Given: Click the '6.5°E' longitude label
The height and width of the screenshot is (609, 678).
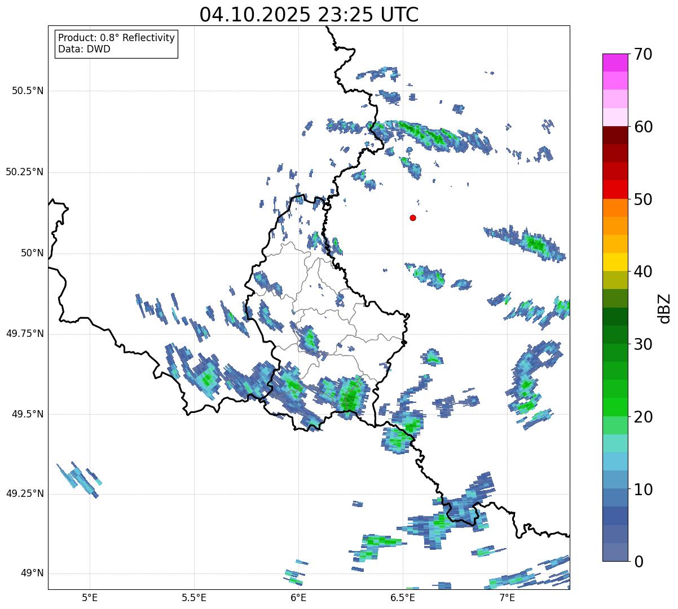Looking at the screenshot, I should pyautogui.click(x=403, y=597).
